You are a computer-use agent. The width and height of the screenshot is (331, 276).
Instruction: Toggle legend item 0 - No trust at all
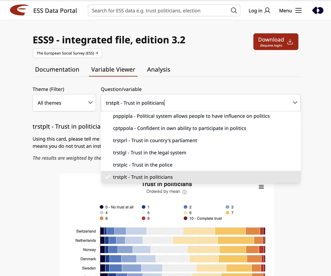pyautogui.click(x=117, y=207)
